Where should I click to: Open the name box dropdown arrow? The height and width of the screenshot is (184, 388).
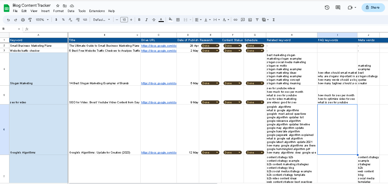coord(19,29)
